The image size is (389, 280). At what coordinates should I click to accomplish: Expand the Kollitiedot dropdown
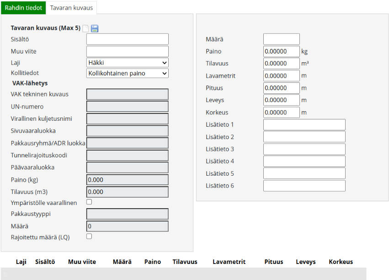pyautogui.click(x=127, y=73)
